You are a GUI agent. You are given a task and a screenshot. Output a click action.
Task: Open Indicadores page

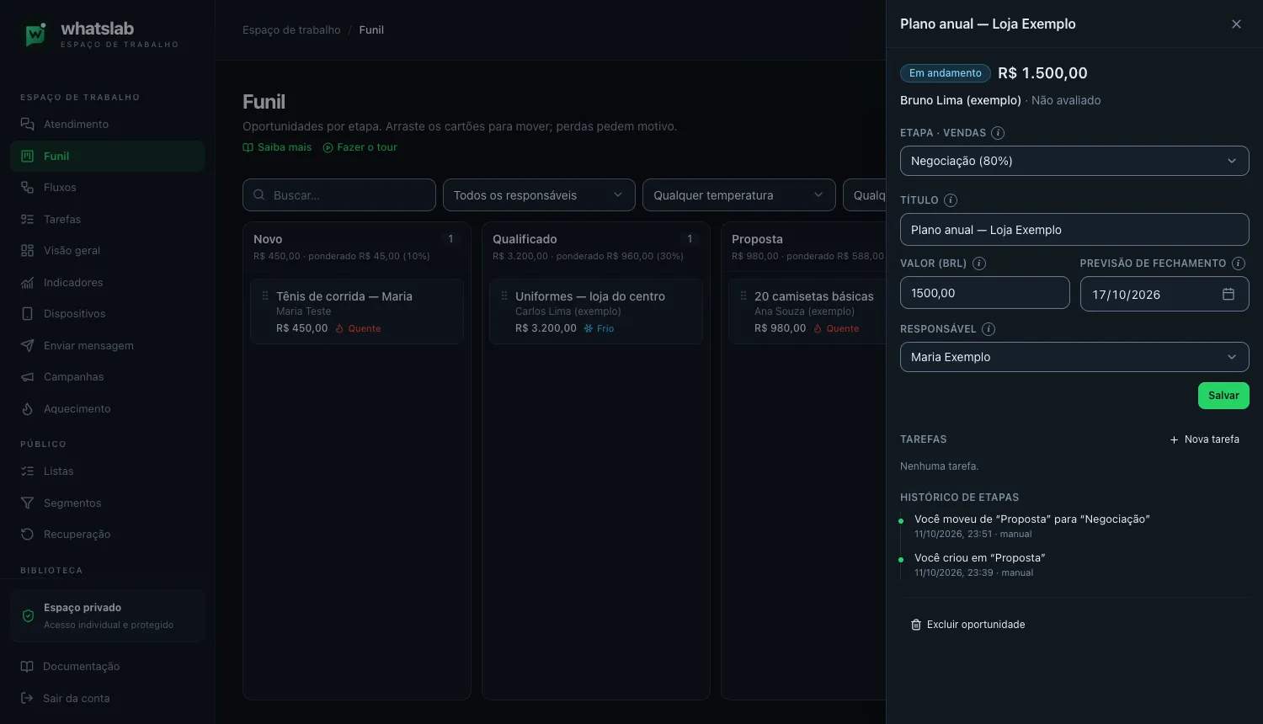tap(107, 283)
